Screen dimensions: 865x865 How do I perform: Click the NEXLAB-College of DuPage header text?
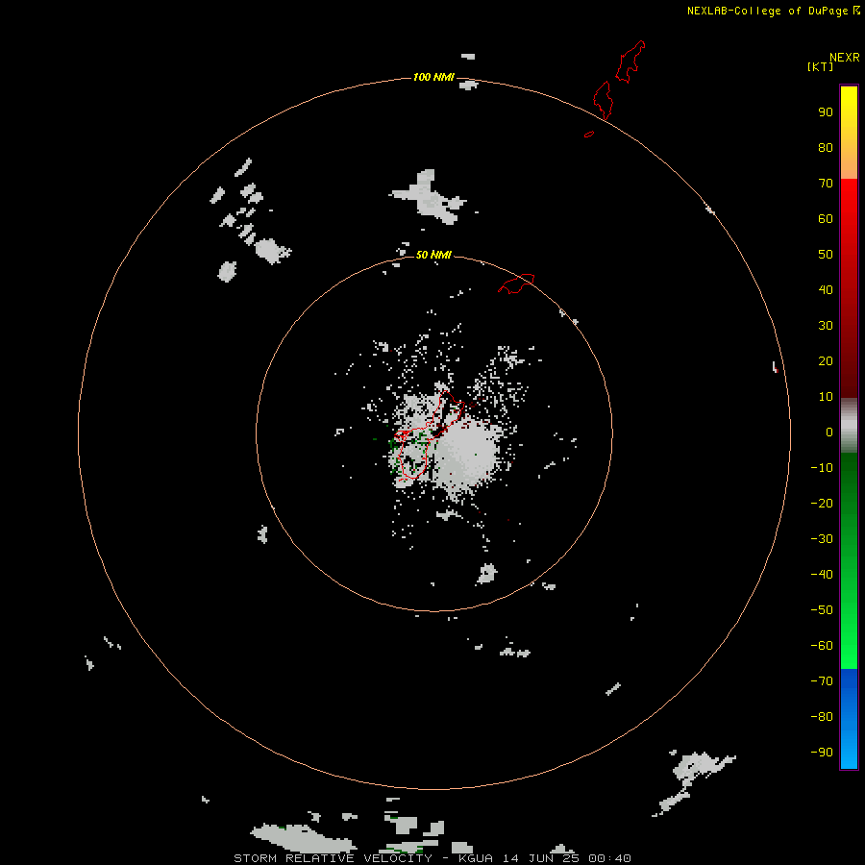[x=773, y=11]
